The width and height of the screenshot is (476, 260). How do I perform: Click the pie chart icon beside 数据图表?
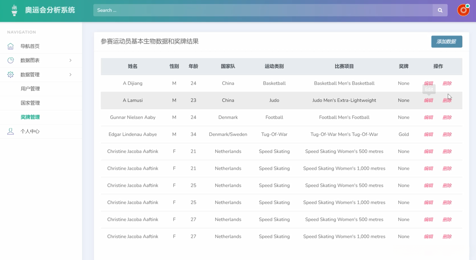11,60
